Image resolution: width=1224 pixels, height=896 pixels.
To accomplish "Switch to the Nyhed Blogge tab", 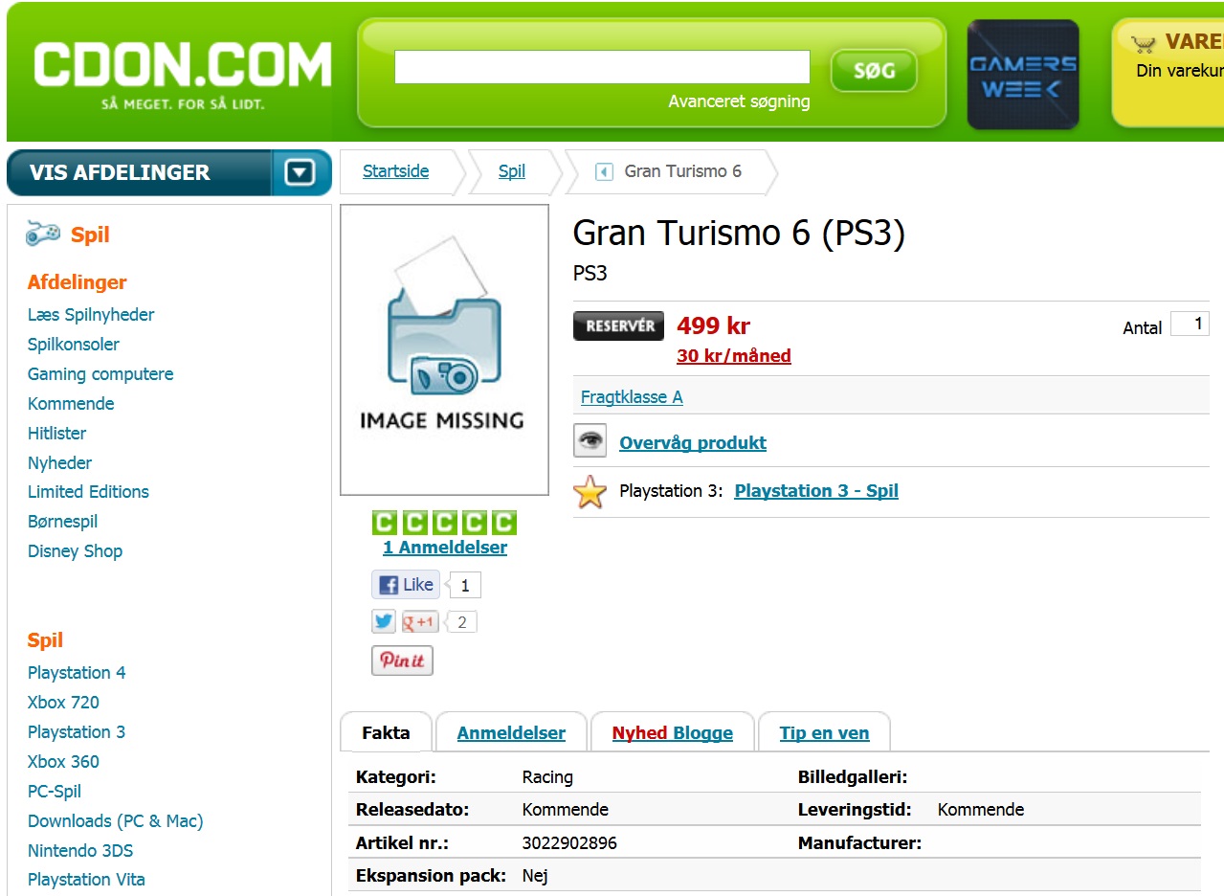I will coord(673,733).
